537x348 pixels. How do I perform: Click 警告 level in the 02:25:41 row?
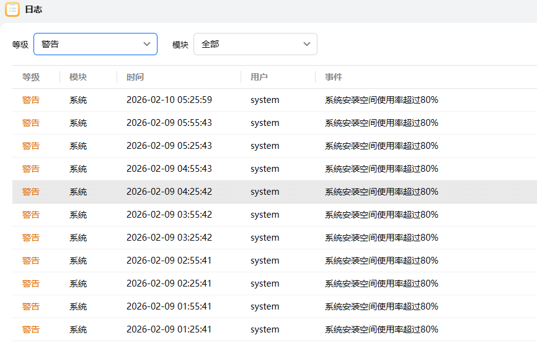[31, 283]
